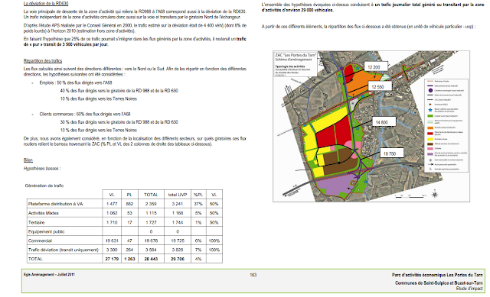The width and height of the screenshot is (490, 297).
Task: Select the "4%" cell in the TOTAL row
Action: (x=198, y=259)
